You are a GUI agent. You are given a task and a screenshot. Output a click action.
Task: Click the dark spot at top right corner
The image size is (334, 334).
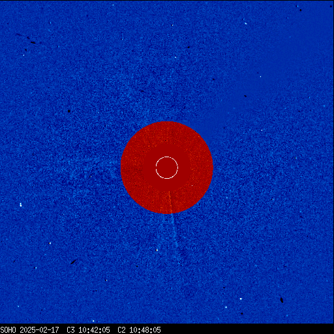[x=301, y=10]
